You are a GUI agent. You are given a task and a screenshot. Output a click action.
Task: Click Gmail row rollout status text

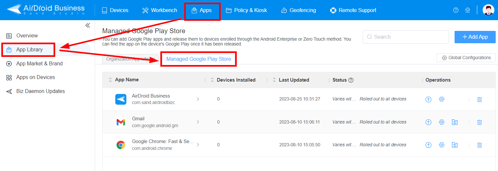point(383,122)
